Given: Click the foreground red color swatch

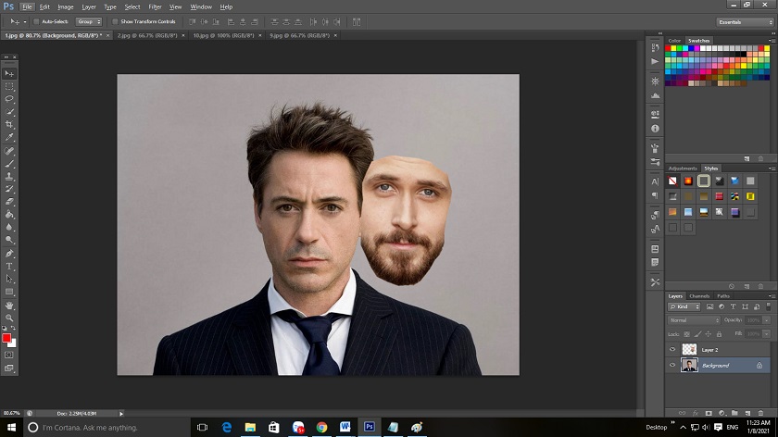Looking at the screenshot, I should (6, 338).
